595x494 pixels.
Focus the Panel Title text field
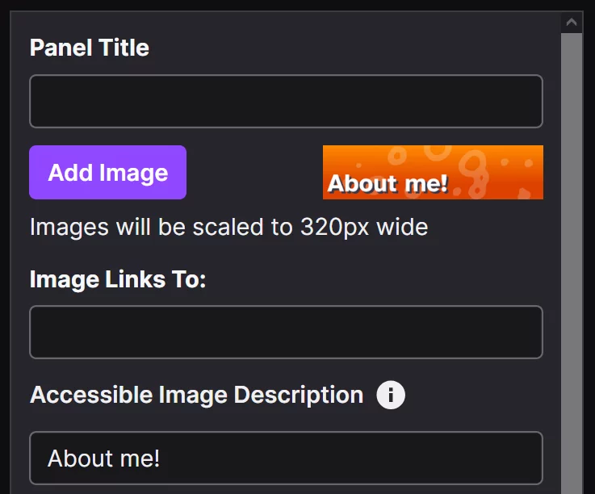[286, 102]
